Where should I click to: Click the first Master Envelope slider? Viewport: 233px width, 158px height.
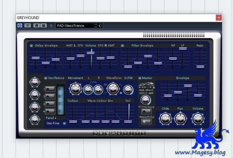(168, 96)
